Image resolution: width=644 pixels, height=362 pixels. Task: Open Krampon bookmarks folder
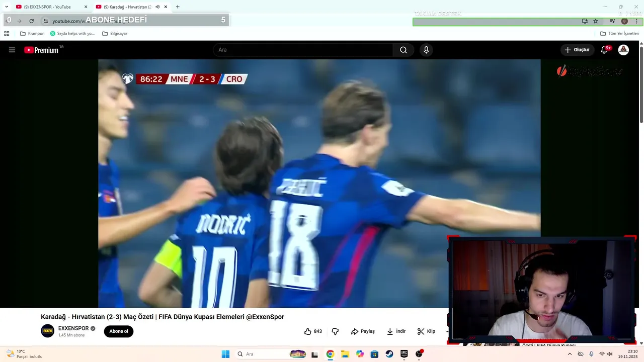tap(32, 34)
